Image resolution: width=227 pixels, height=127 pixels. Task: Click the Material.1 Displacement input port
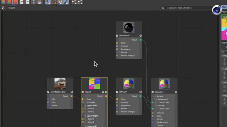pyautogui.click(x=153, y=122)
